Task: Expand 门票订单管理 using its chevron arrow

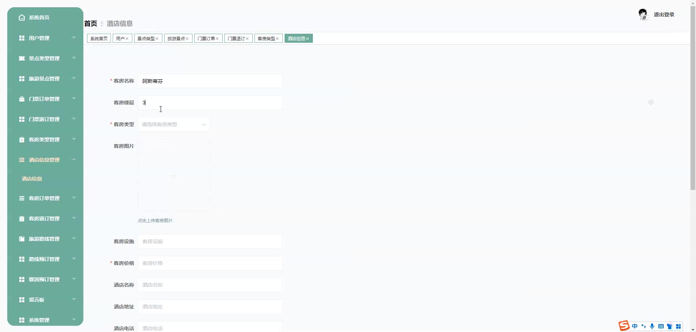Action: point(74,98)
